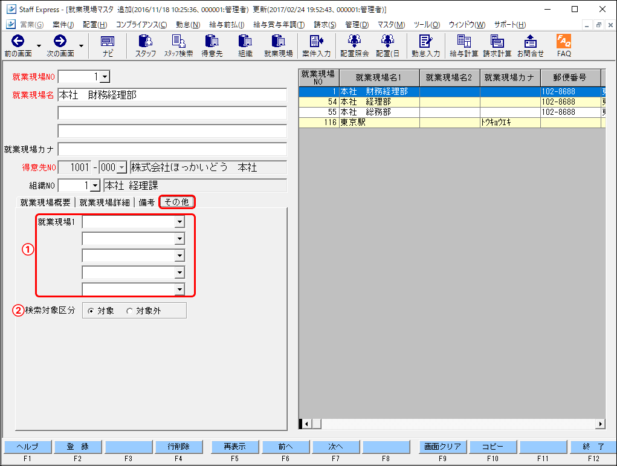Click the 就業現場名 first input field
The image size is (617, 466).
click(x=172, y=95)
